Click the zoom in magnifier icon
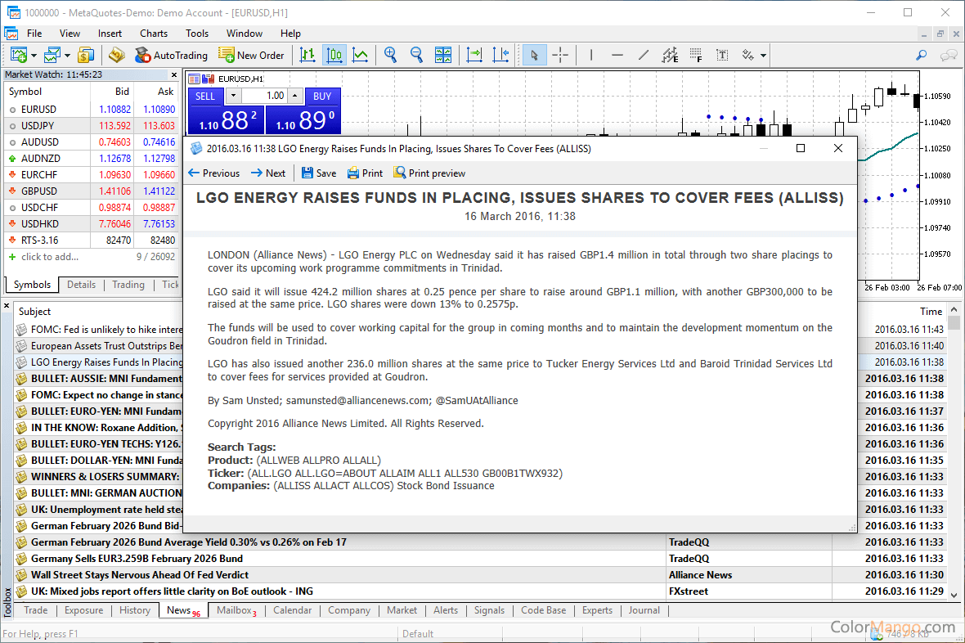The width and height of the screenshot is (965, 643). 390,55
